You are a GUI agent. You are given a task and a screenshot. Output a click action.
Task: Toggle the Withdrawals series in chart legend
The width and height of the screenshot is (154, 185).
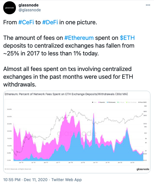(x=111, y=102)
